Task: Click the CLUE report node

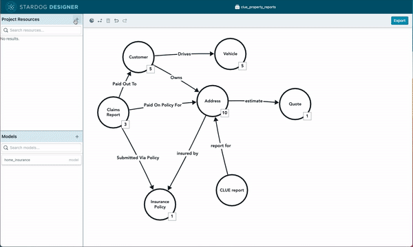Action: [x=232, y=190]
